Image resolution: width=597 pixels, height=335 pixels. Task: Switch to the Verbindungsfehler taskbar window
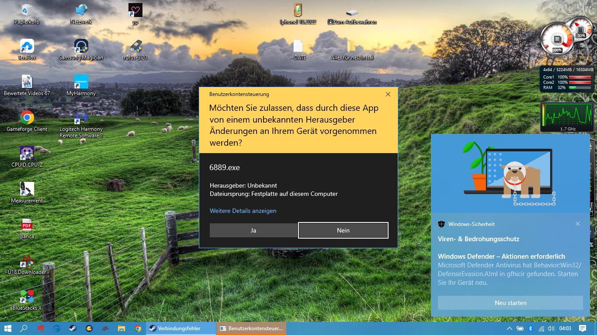(x=181, y=328)
